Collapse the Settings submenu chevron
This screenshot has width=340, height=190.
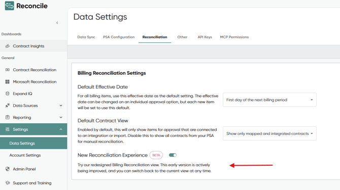pos(61,129)
